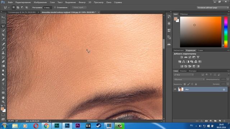Open the Color panel flyout menu
The image size is (230, 129).
tap(229, 14)
